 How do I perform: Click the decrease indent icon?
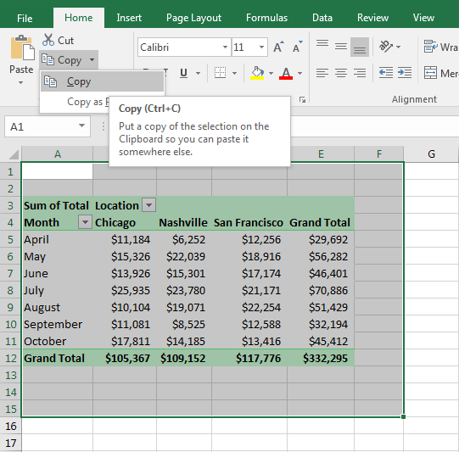pos(386,73)
